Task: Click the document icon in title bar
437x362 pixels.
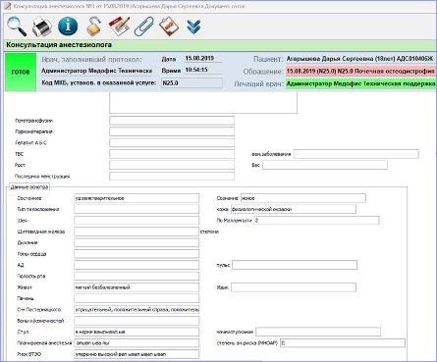Action: pyautogui.click(x=7, y=6)
